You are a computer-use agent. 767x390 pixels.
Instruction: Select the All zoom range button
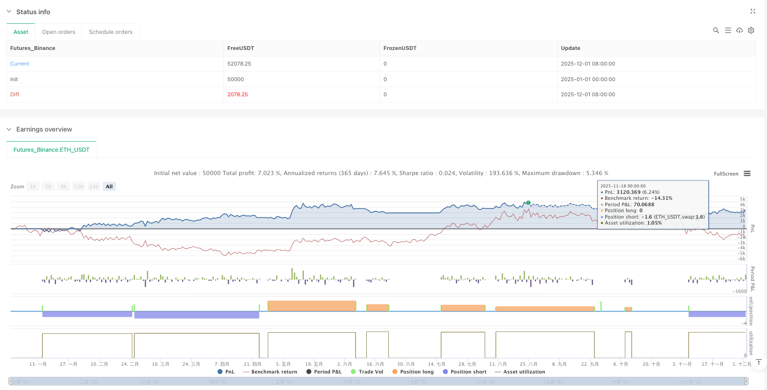pyautogui.click(x=109, y=187)
